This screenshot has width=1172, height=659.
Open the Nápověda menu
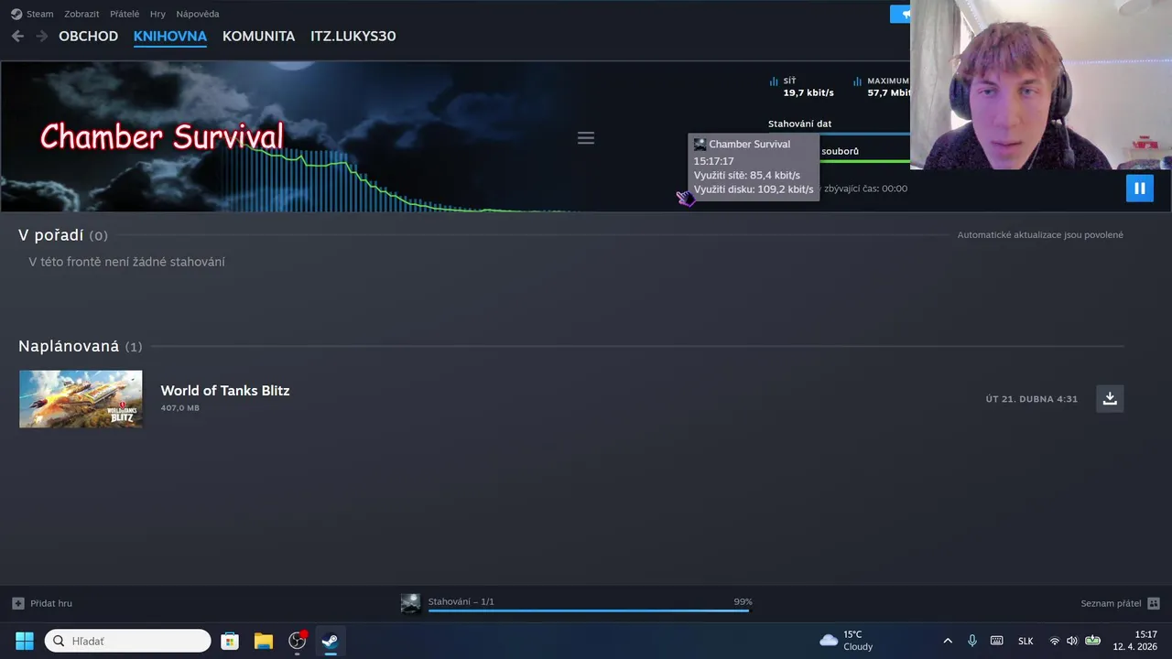click(198, 14)
